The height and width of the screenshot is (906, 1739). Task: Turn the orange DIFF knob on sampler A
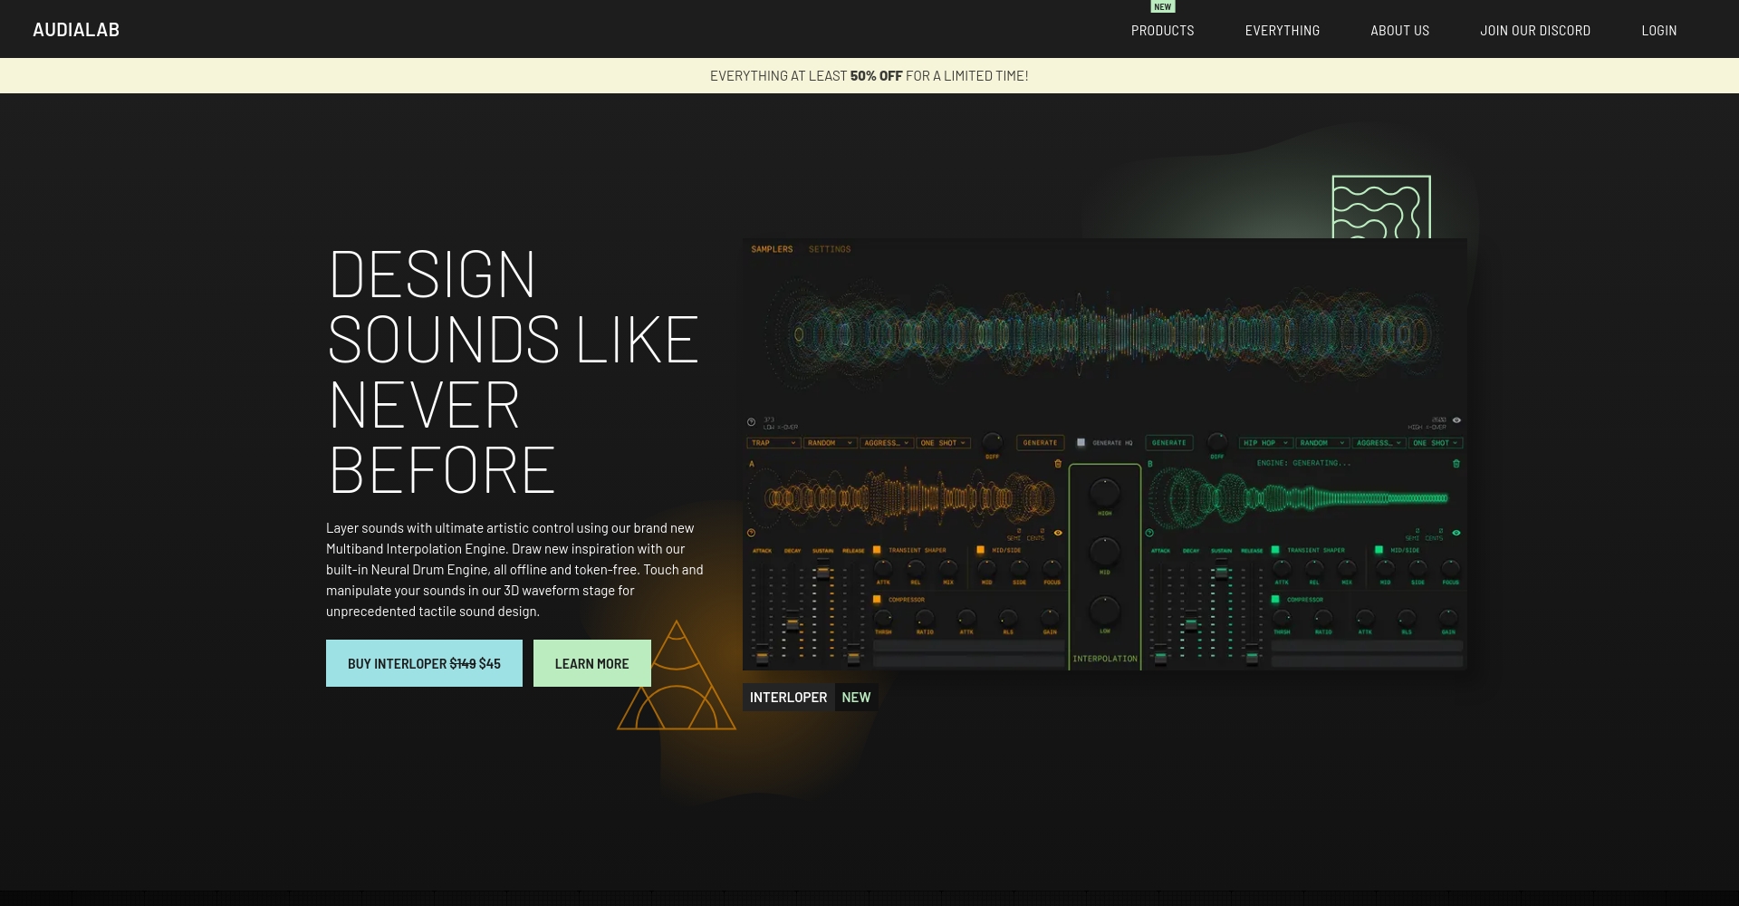(993, 442)
